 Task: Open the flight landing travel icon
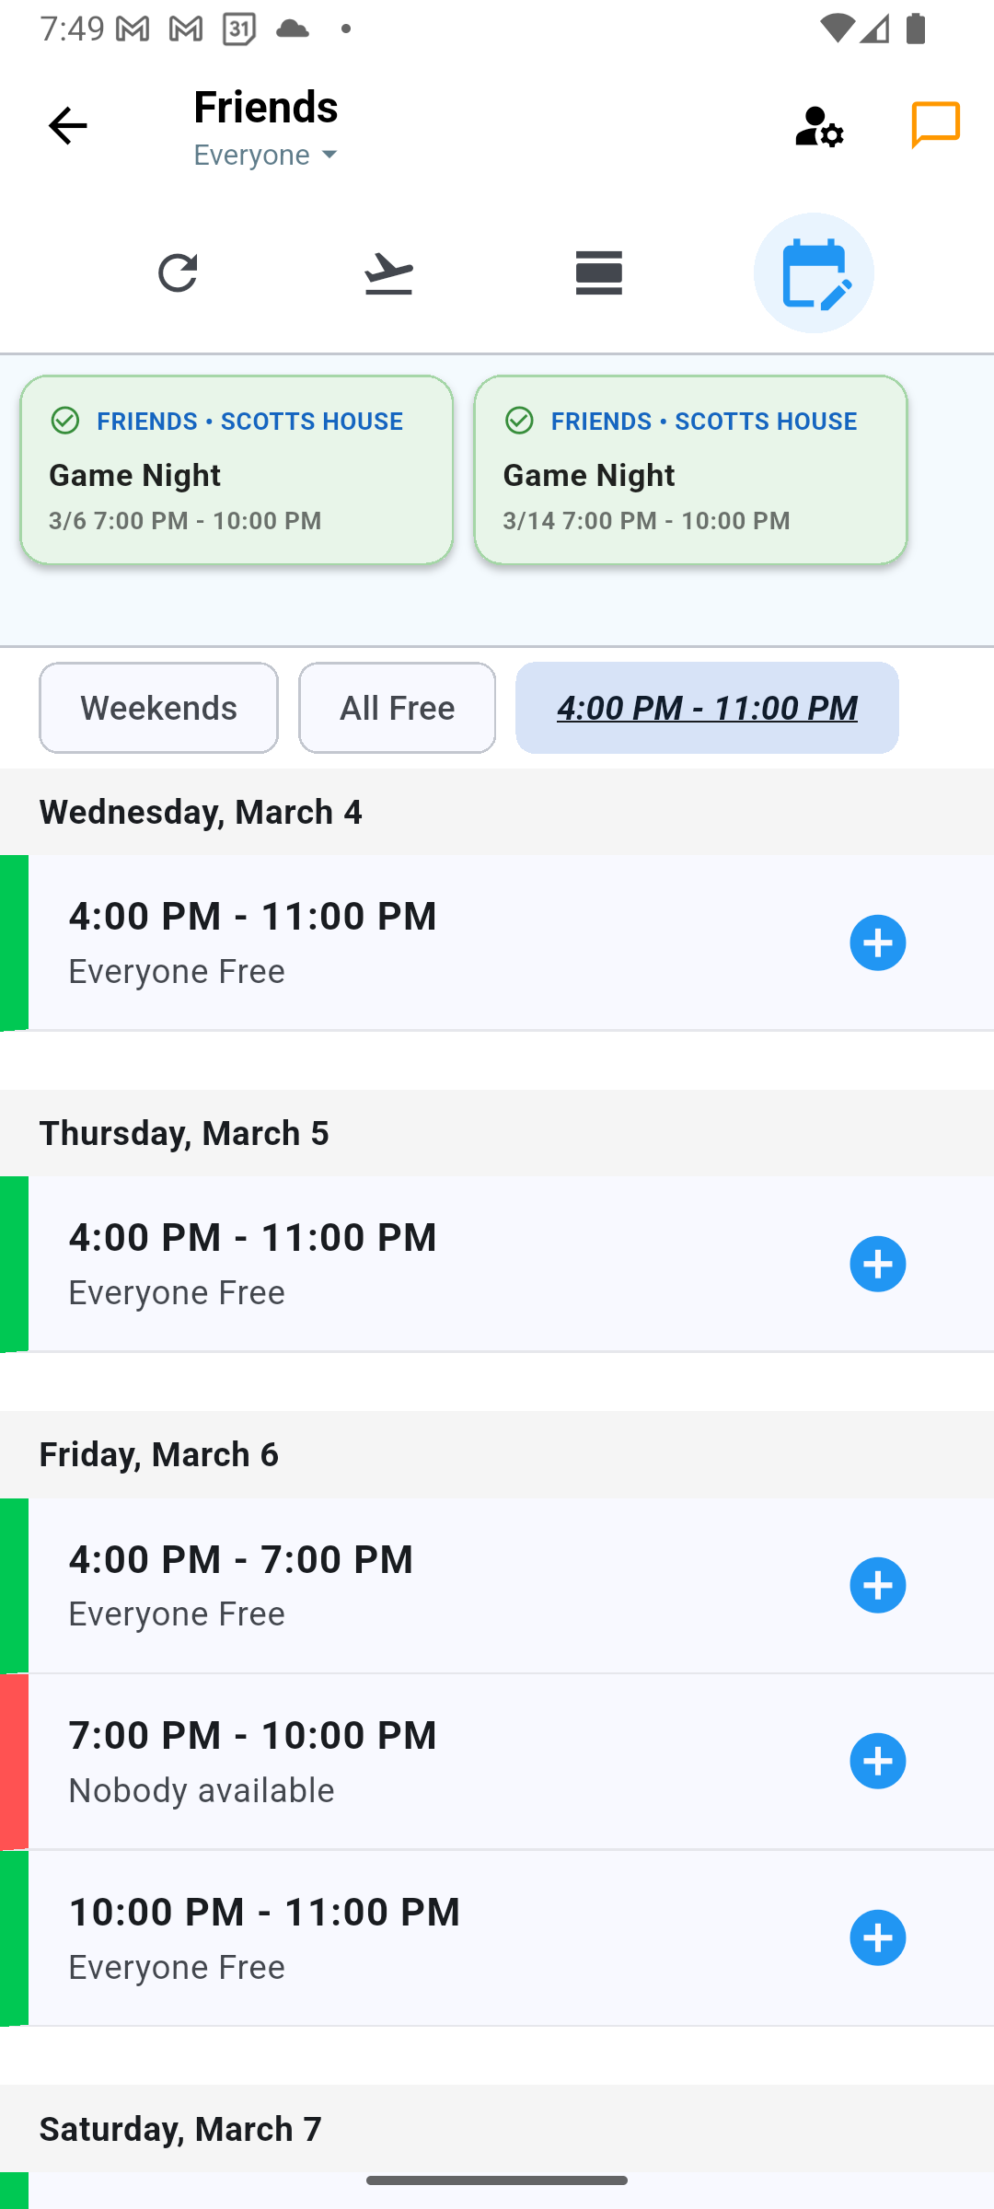coord(388,273)
